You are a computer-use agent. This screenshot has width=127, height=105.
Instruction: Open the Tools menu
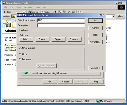click(x=38, y=7)
